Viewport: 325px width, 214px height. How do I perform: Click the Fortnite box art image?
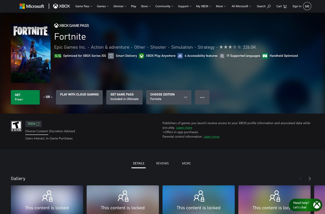click(x=31, y=53)
